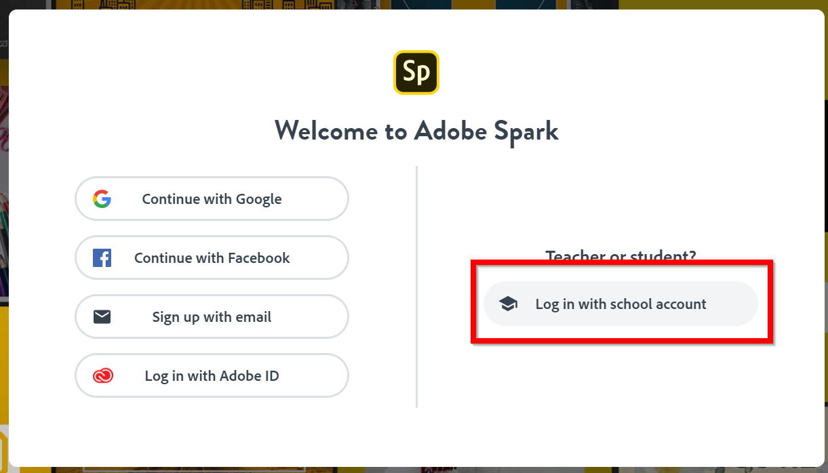Click the Adobe Spark Sp logo

point(416,72)
